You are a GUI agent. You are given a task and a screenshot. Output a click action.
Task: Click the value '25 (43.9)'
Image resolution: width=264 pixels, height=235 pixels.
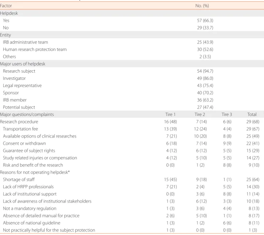(x=205, y=42)
